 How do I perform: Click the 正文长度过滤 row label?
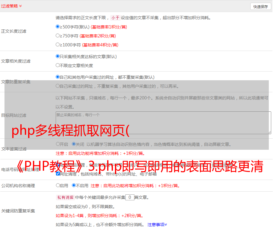coord(13,31)
